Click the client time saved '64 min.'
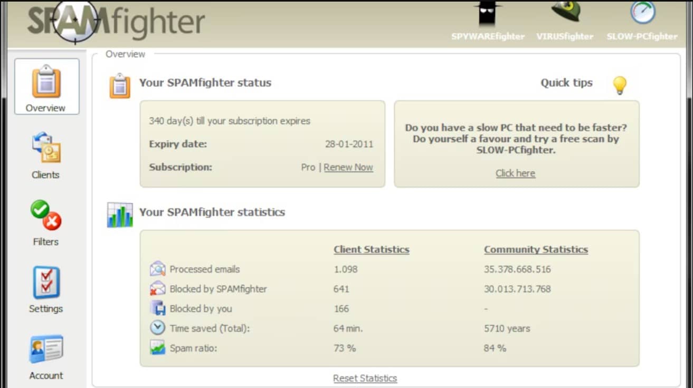This screenshot has width=693, height=388. click(348, 328)
